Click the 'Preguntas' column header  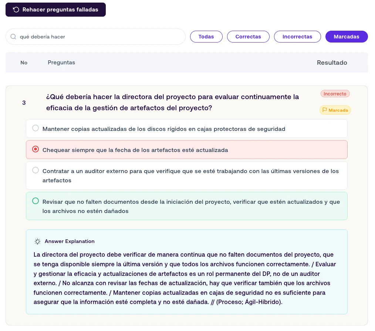pyautogui.click(x=61, y=63)
